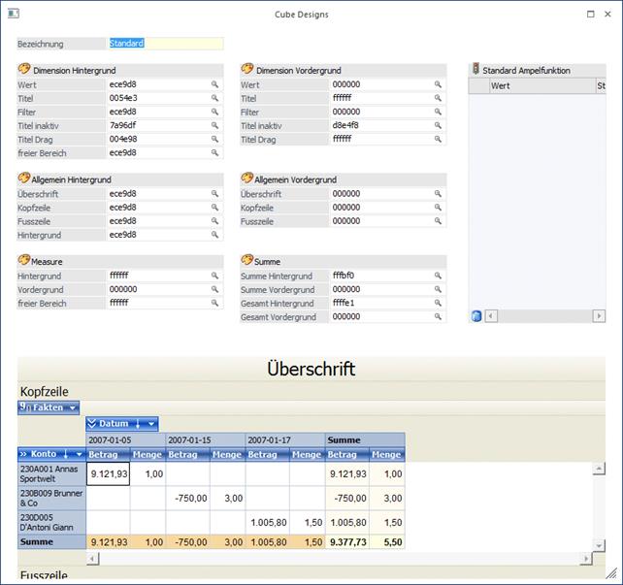Expand the Konto dimension chevron
Viewport: 623px width, 585px height.
(x=24, y=454)
